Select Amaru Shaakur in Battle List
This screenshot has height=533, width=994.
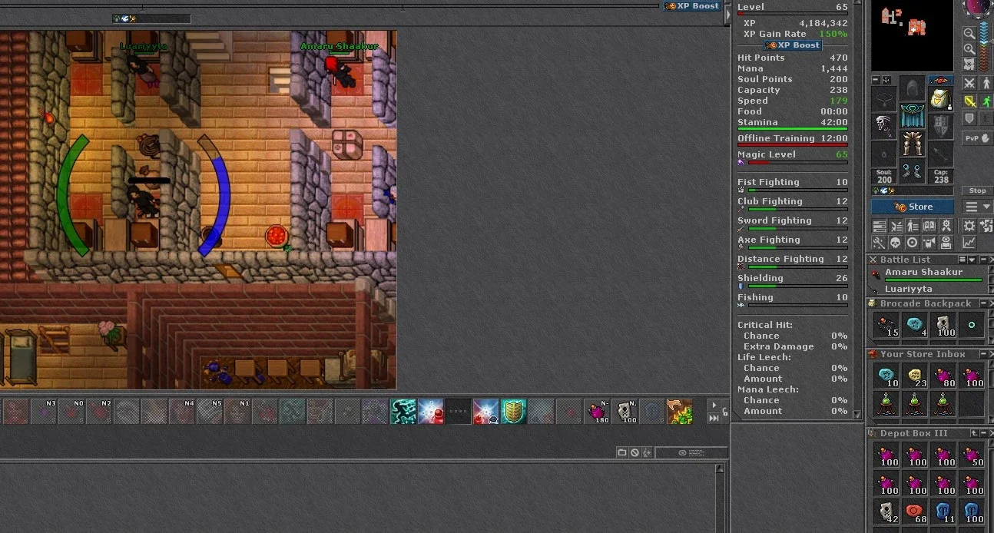923,272
